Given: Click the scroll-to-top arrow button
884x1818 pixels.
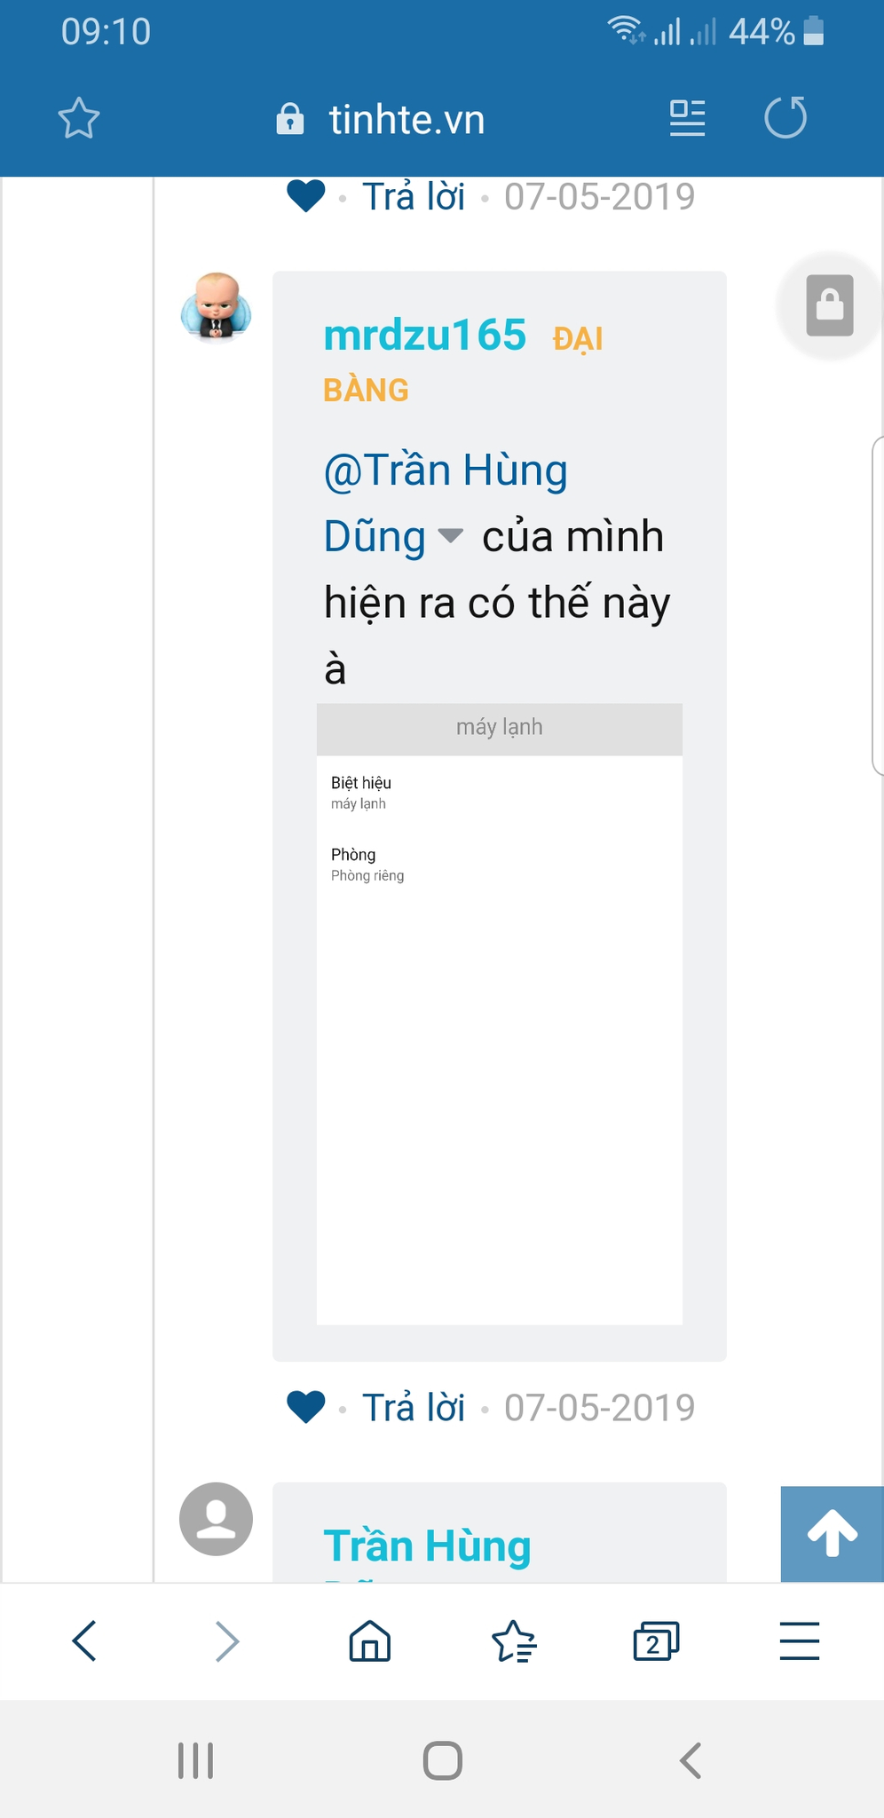Looking at the screenshot, I should point(833,1533).
